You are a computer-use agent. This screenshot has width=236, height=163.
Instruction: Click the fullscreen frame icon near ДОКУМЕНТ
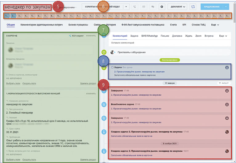[x=193, y=7]
